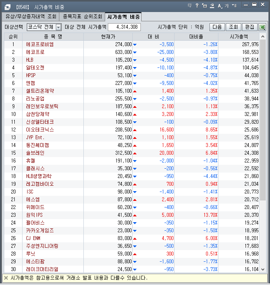Click the 현재가 column header
This screenshot has width=270, height=285.
pos(108,37)
